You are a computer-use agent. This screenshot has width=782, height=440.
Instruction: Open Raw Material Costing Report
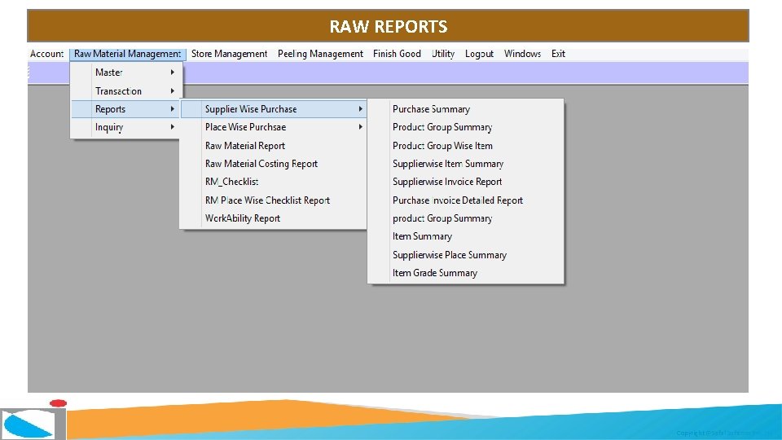274,164
